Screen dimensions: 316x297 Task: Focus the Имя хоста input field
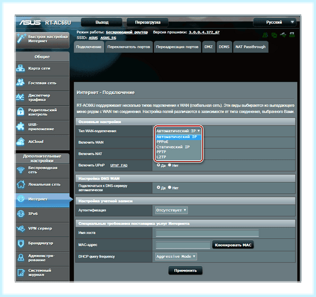click(x=207, y=233)
